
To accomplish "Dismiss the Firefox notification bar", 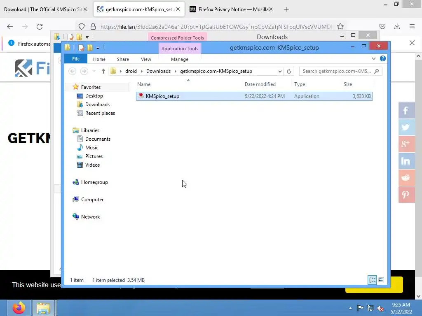I will coord(412,43).
